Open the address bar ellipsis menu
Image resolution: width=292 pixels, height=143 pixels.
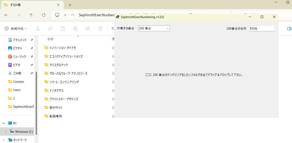click(73, 15)
